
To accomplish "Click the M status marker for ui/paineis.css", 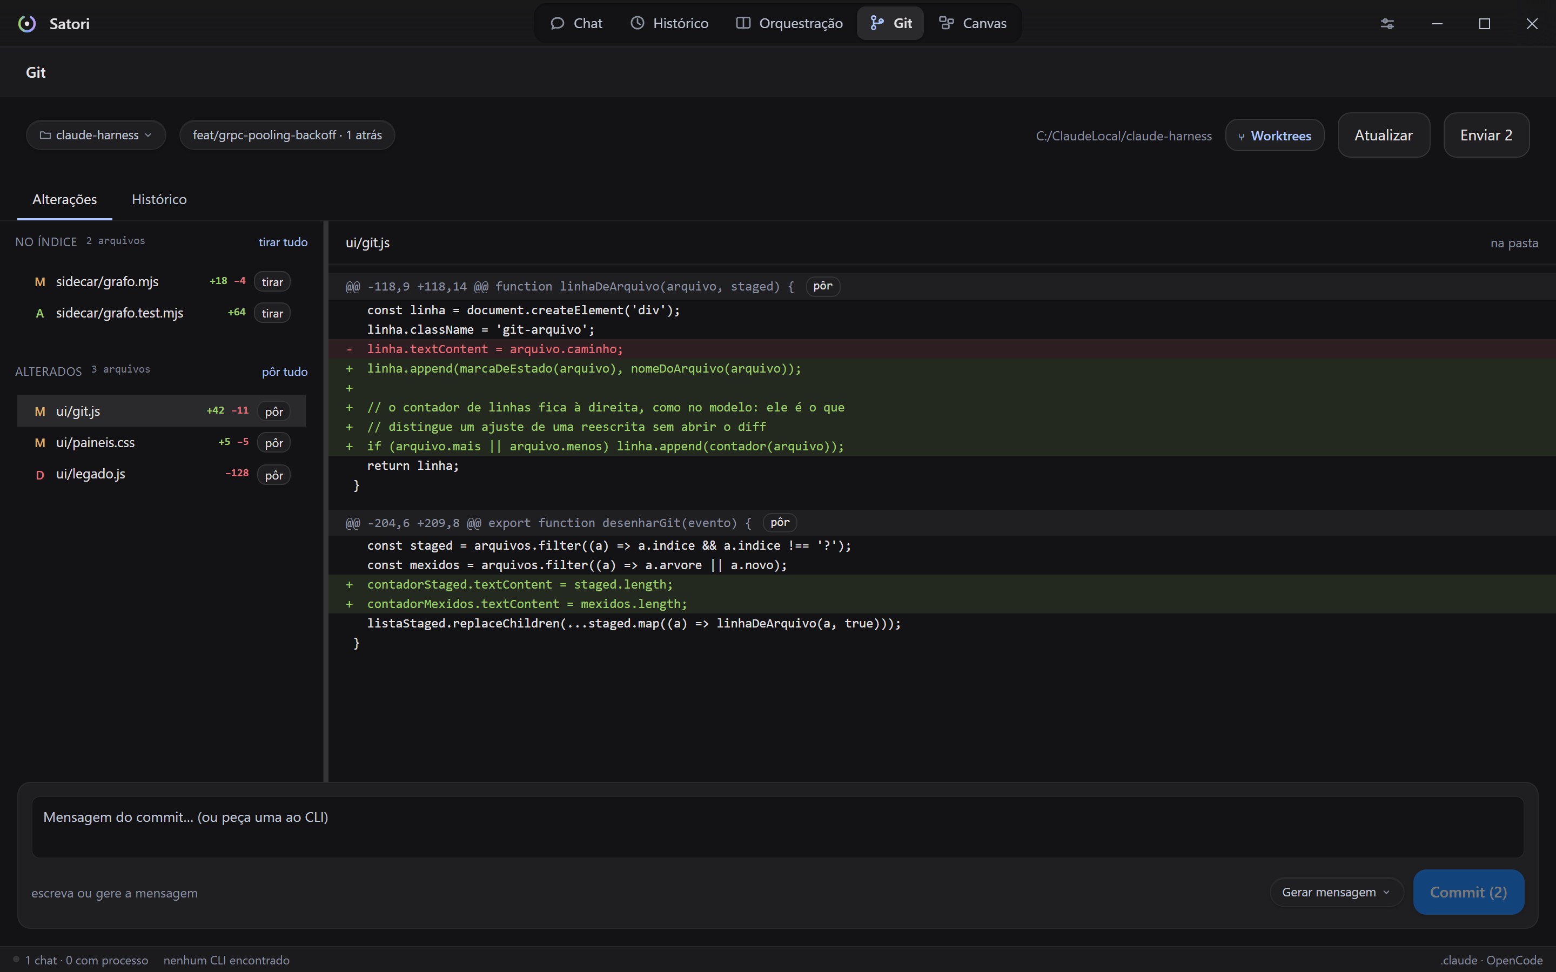I will [40, 443].
